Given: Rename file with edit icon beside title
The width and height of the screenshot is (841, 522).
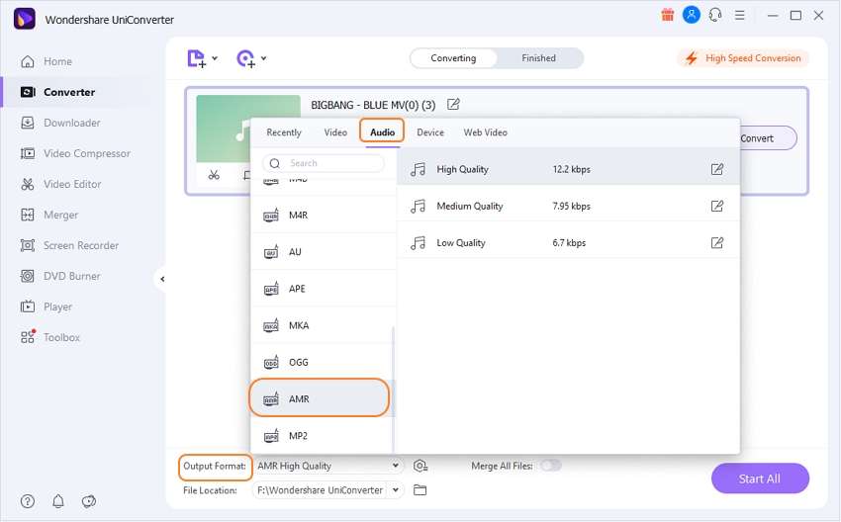Looking at the screenshot, I should click(453, 104).
